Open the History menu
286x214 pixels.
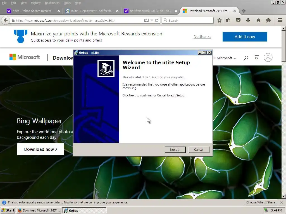(35, 3)
